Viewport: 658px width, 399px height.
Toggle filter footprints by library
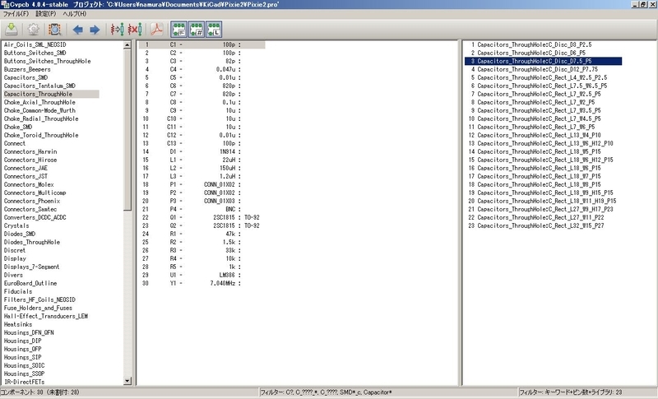[213, 30]
